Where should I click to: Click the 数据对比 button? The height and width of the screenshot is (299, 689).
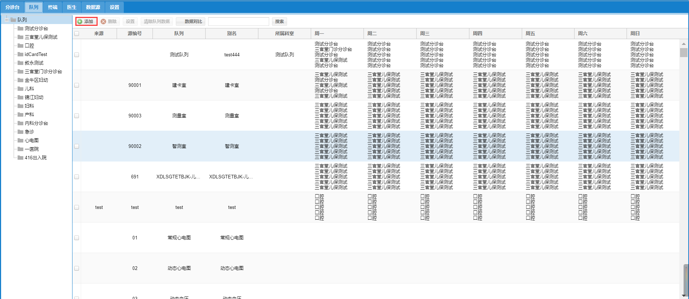coord(191,22)
